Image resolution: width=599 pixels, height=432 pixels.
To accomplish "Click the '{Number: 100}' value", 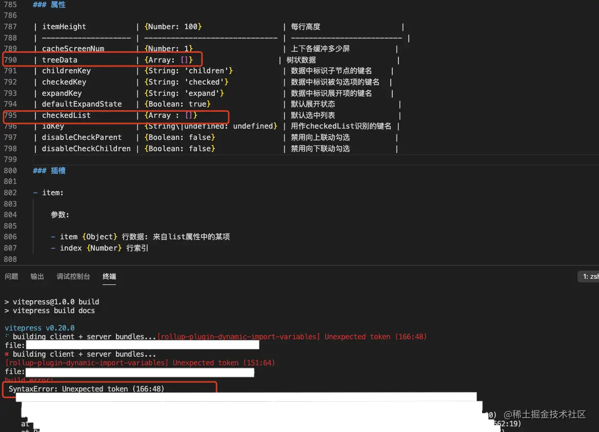I will pyautogui.click(x=173, y=27).
